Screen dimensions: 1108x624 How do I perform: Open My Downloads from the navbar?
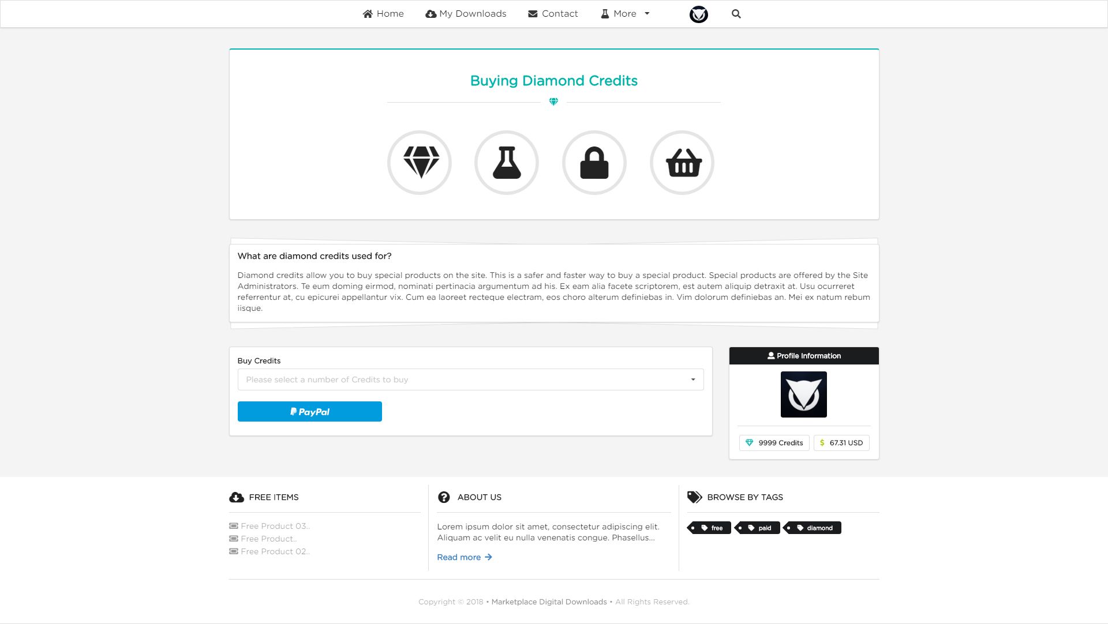[x=466, y=14]
